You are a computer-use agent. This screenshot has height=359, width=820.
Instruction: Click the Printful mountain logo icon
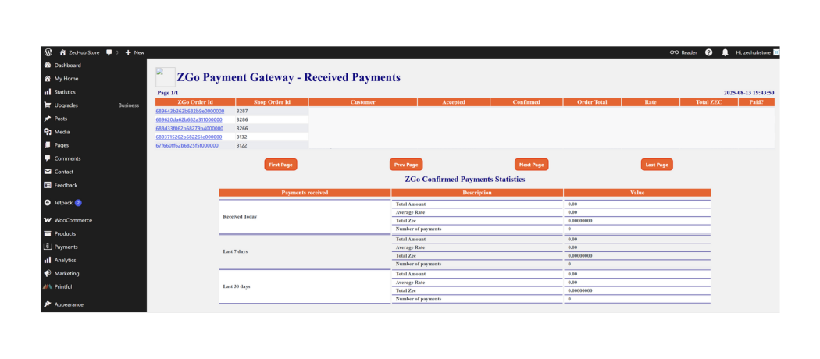tap(48, 286)
